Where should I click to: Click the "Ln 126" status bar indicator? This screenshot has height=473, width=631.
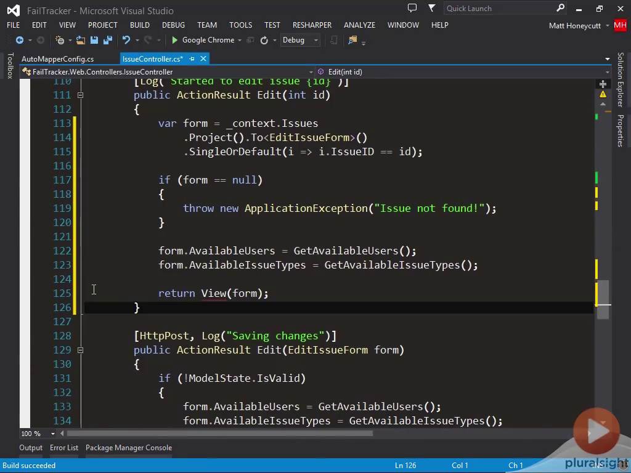pyautogui.click(x=405, y=466)
